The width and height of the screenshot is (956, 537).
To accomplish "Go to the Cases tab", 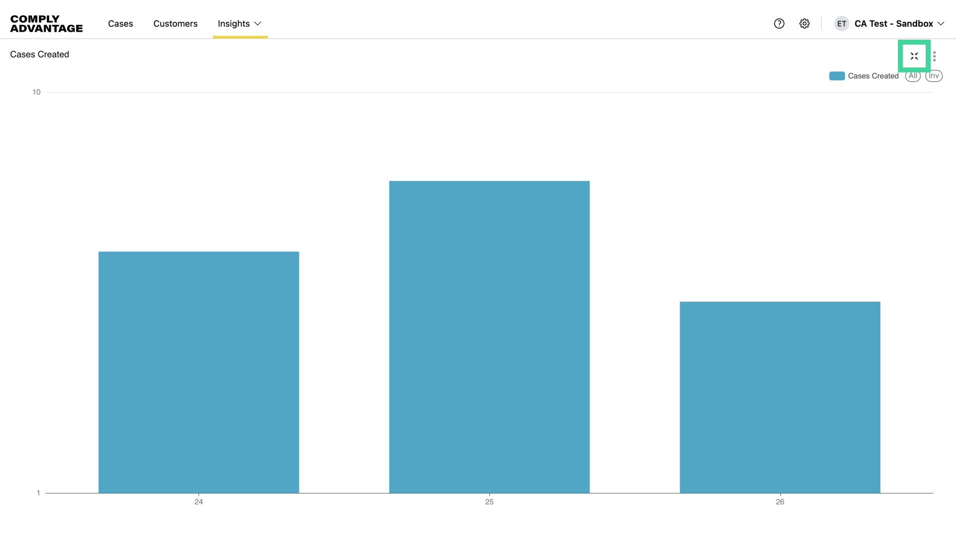I will [120, 23].
